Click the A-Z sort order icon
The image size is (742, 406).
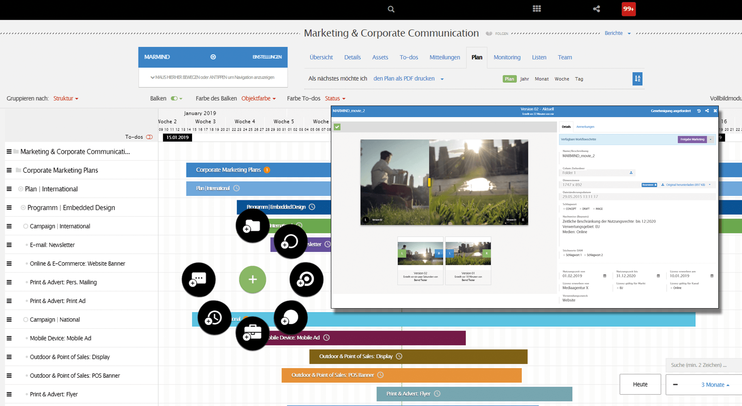637,79
